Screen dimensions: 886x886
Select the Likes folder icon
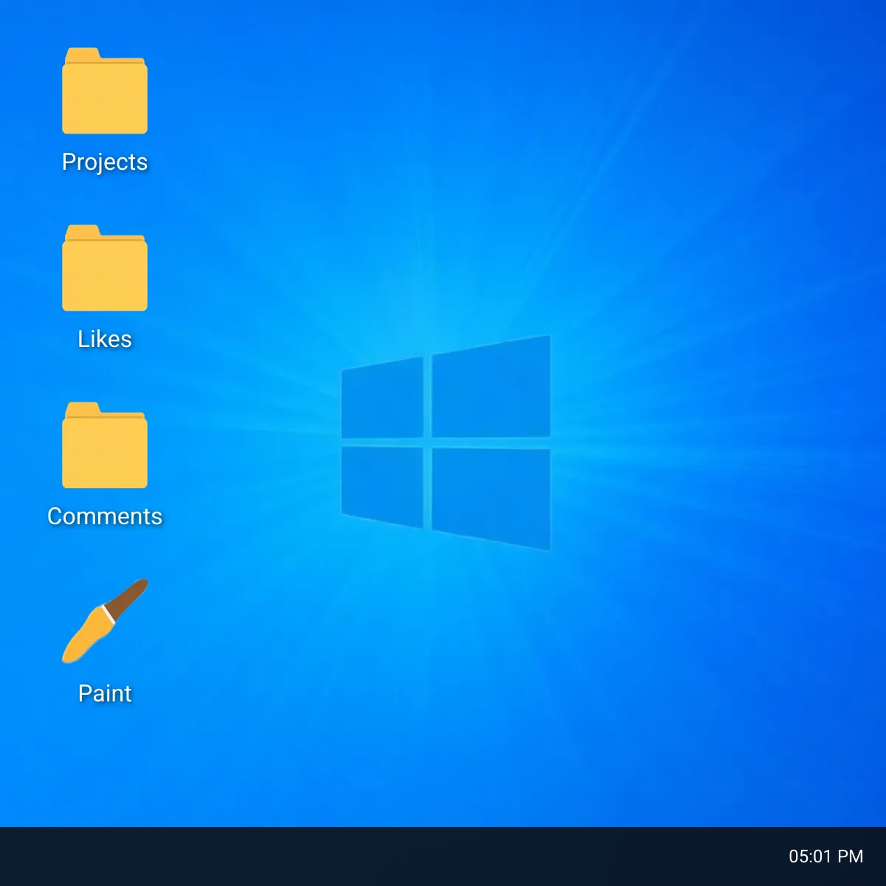pyautogui.click(x=105, y=268)
